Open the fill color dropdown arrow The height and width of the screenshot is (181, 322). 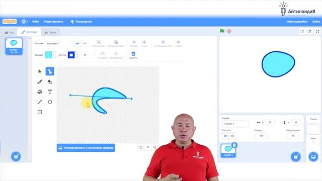pos(53,55)
